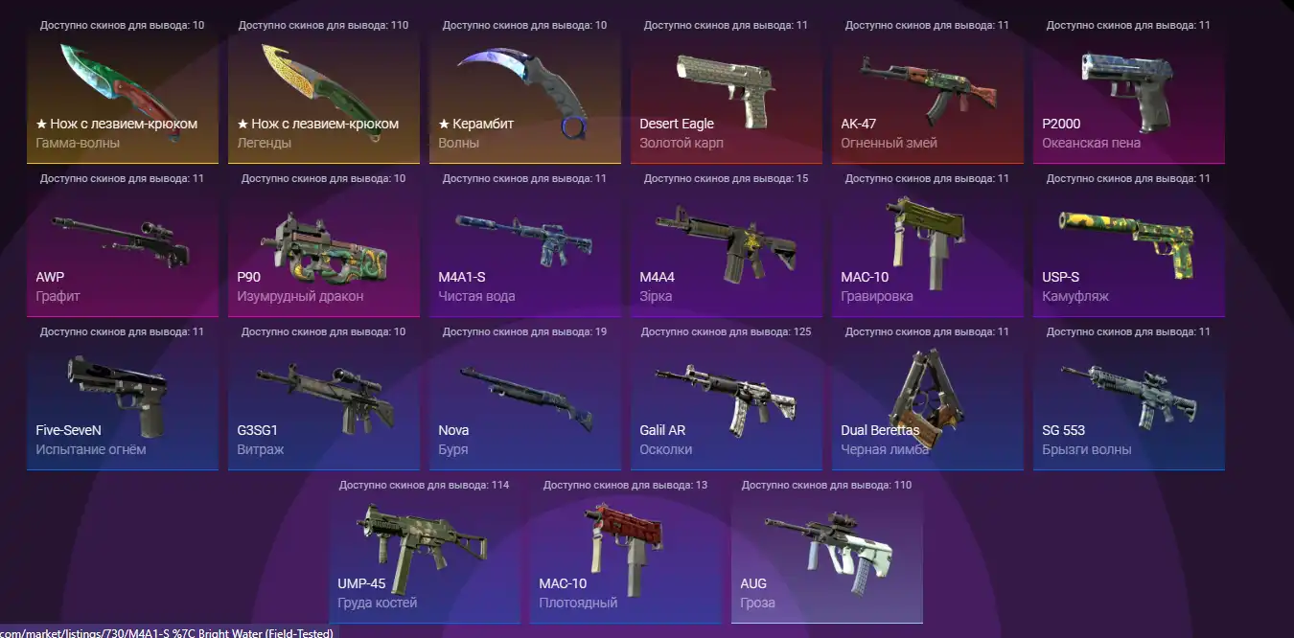
Task: Open the UMP-45 Груда костей card
Action: [425, 549]
